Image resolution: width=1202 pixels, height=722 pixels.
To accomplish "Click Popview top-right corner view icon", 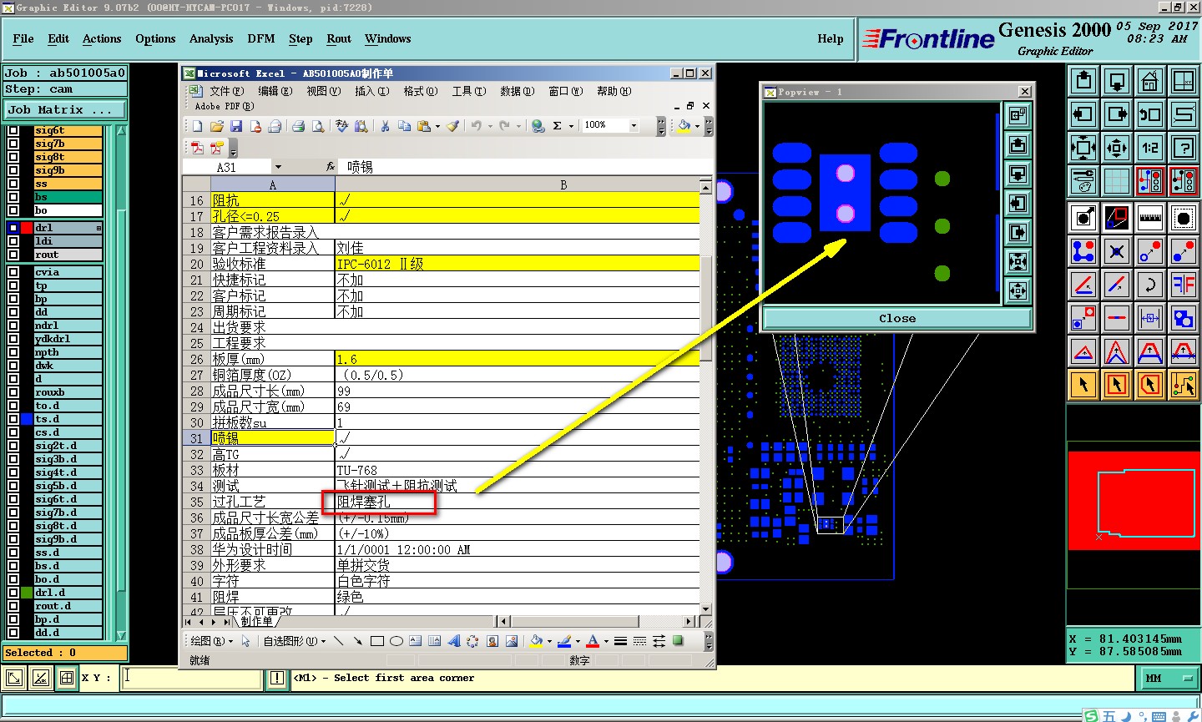I will 1018,115.
